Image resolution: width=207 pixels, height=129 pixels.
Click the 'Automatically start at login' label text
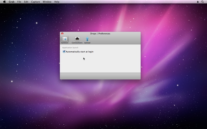[79, 52]
